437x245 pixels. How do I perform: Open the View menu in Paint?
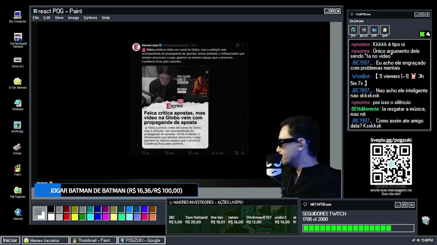coord(59,18)
